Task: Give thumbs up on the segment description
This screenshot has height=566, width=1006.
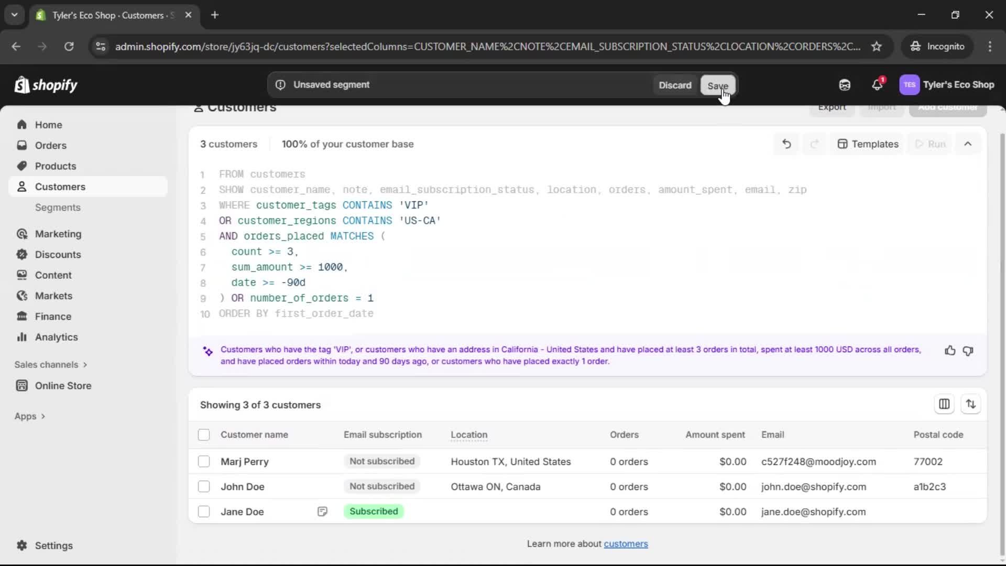Action: pos(950,351)
